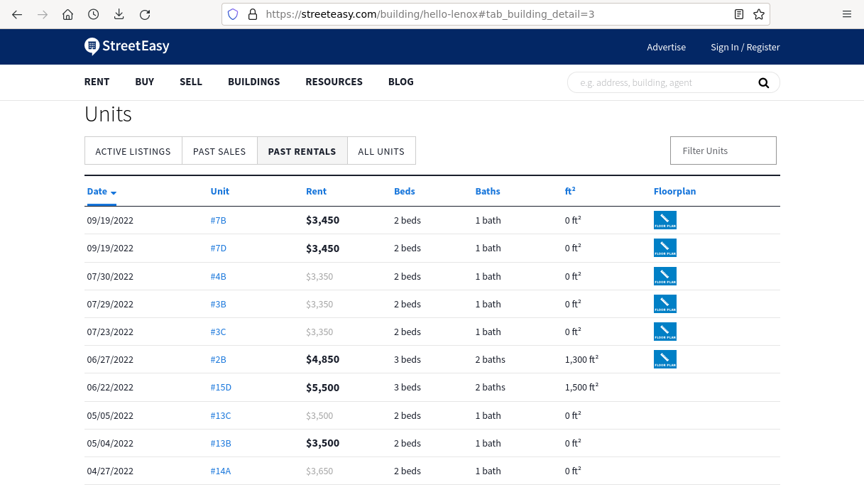Switch to the Past Sales tab
Screen dimensions: 864x492
219,151
